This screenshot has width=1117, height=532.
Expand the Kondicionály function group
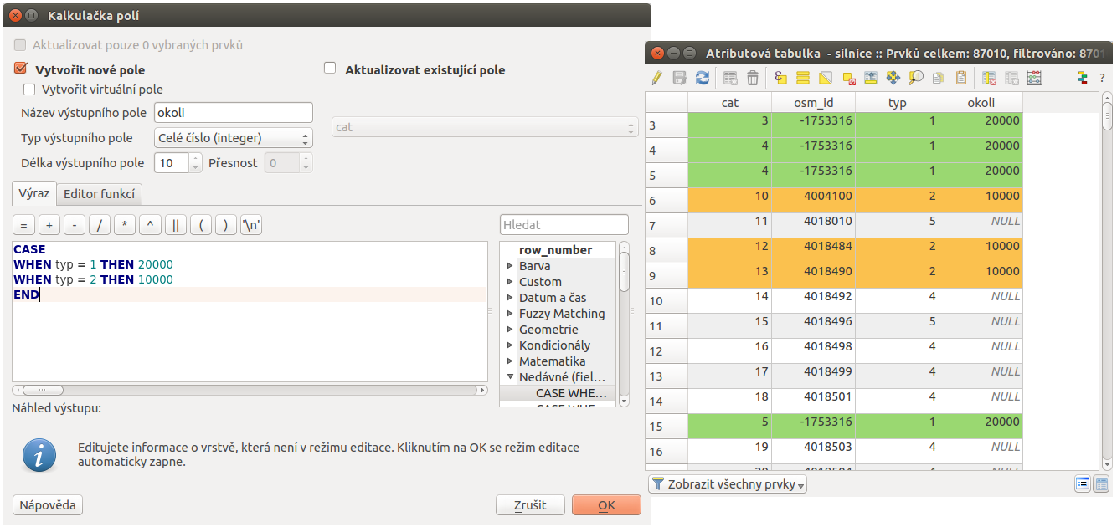pos(511,345)
